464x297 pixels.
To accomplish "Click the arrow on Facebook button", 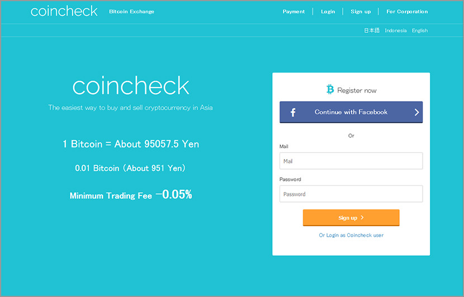I will click(416, 112).
